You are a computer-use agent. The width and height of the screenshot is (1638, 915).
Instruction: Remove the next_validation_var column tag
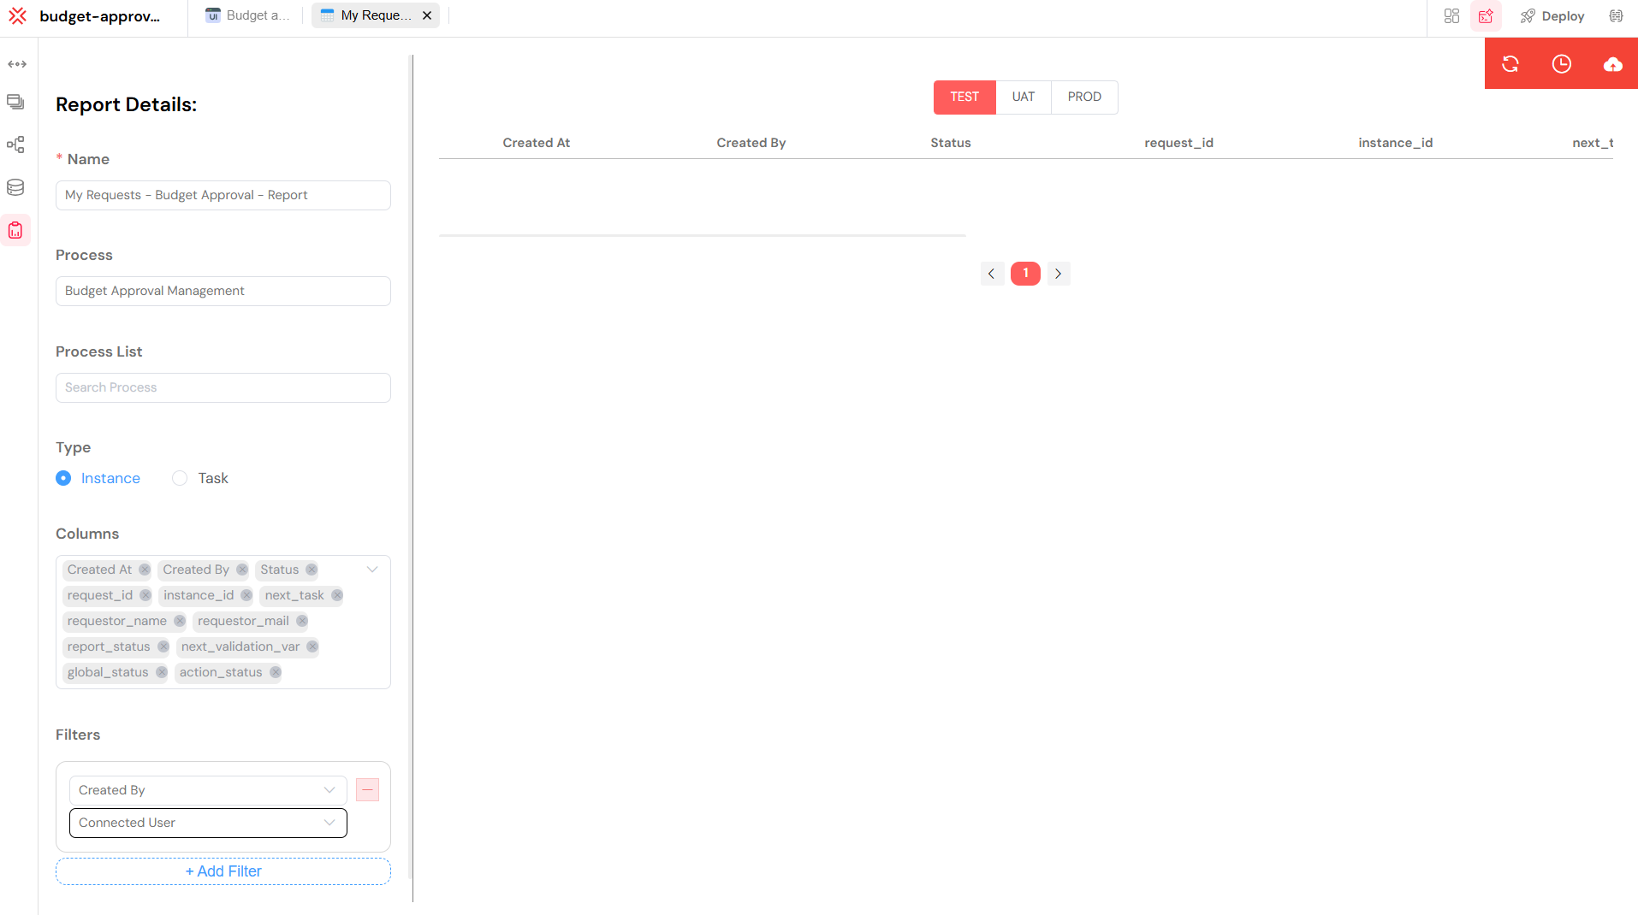click(312, 646)
